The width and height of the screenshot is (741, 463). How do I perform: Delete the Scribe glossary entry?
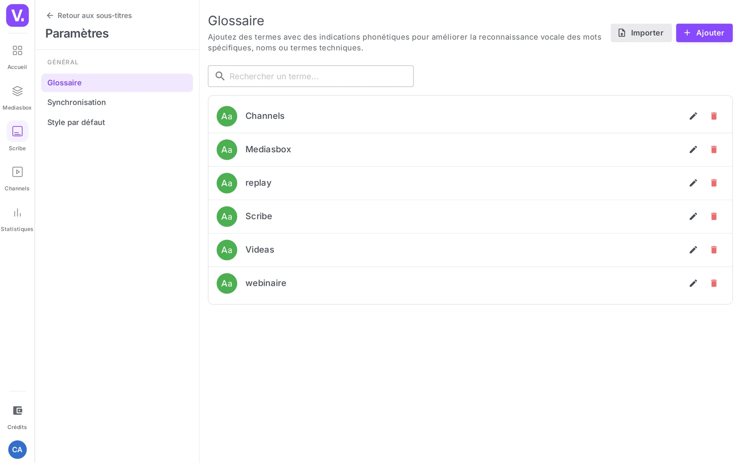point(714,216)
